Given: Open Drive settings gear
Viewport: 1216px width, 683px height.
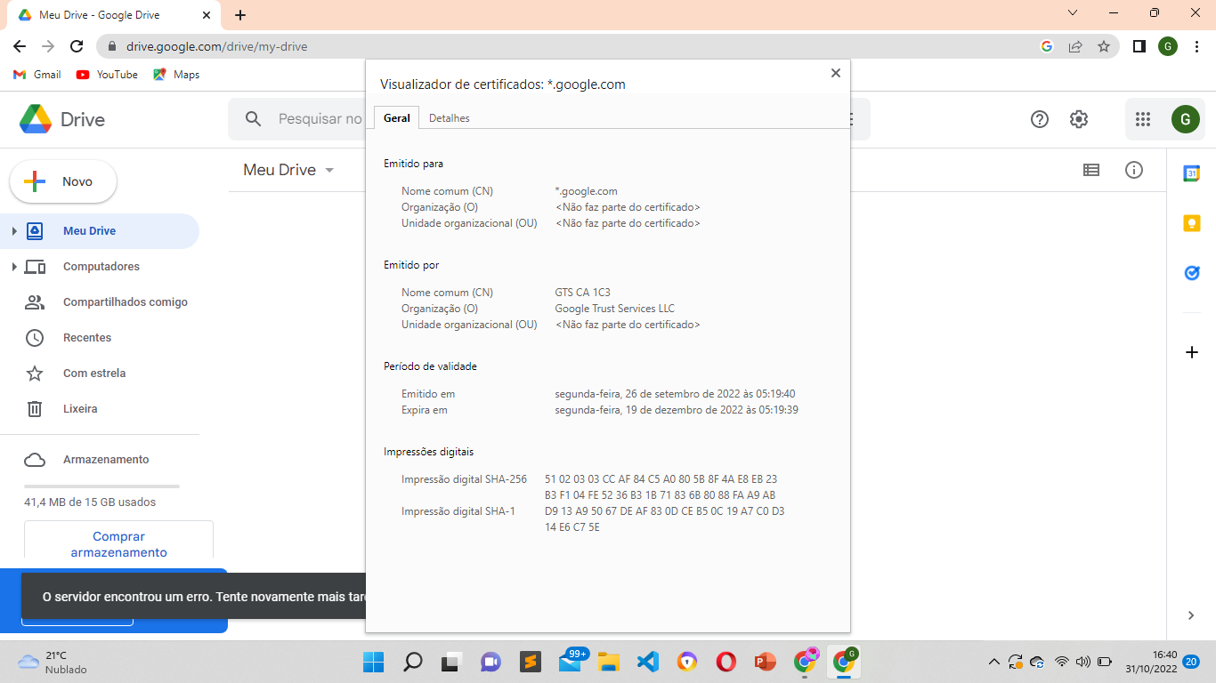Looking at the screenshot, I should (x=1079, y=119).
